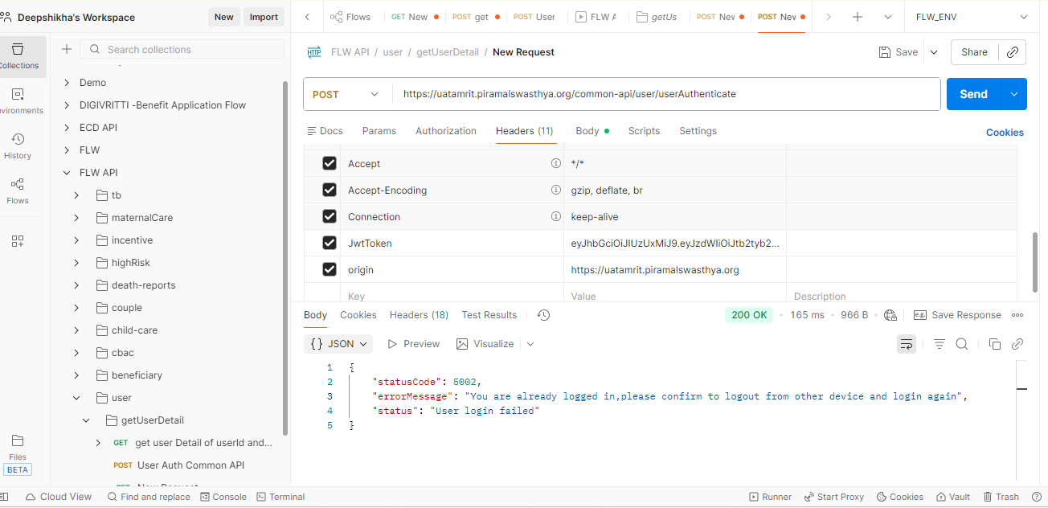Uncheck the Accept header checkbox
Image resolution: width=1048 pixels, height=508 pixels.
tap(330, 164)
